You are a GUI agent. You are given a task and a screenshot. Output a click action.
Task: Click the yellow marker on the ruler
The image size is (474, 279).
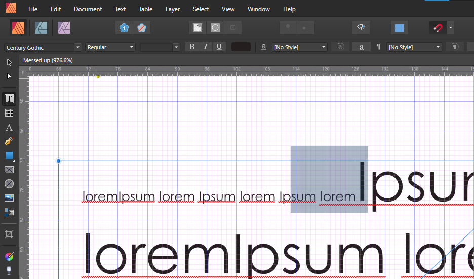[x=98, y=77]
